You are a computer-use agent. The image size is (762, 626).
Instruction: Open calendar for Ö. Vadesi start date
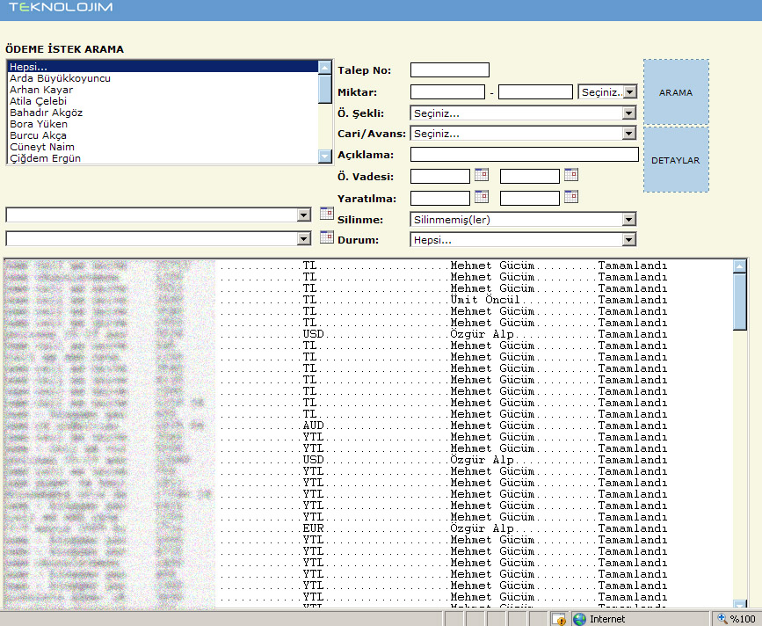481,175
